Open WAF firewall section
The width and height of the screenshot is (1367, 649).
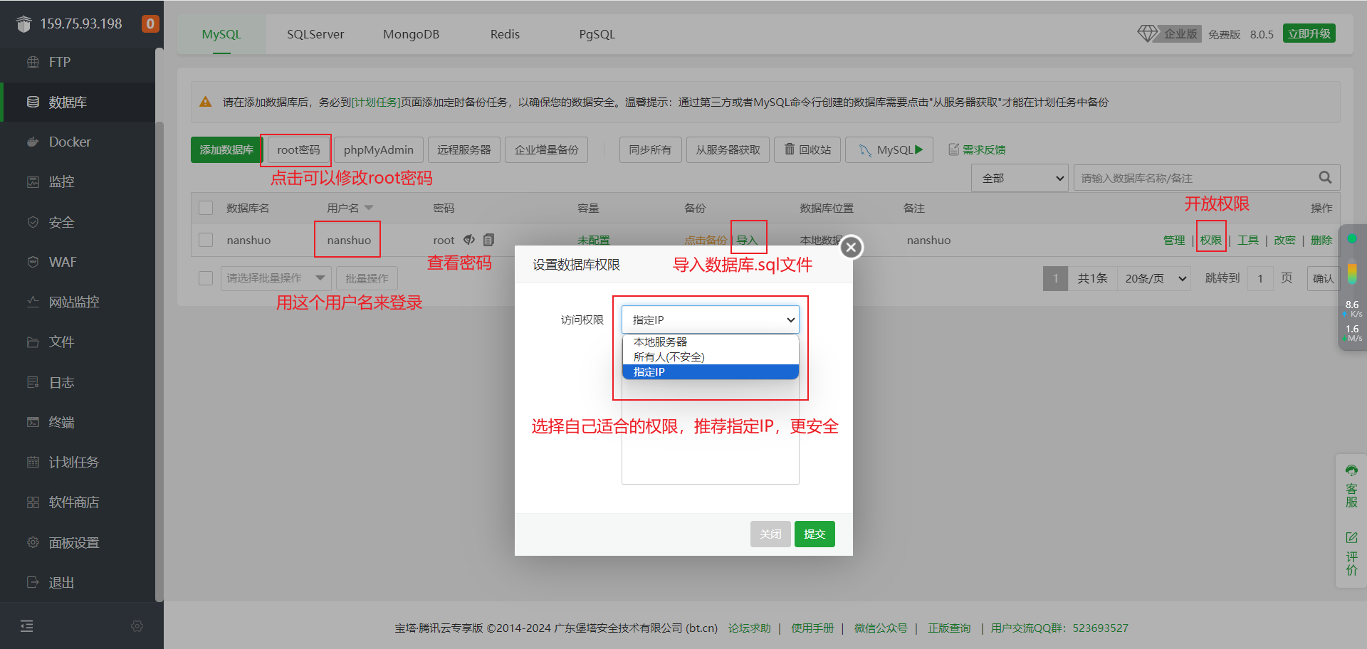(63, 262)
